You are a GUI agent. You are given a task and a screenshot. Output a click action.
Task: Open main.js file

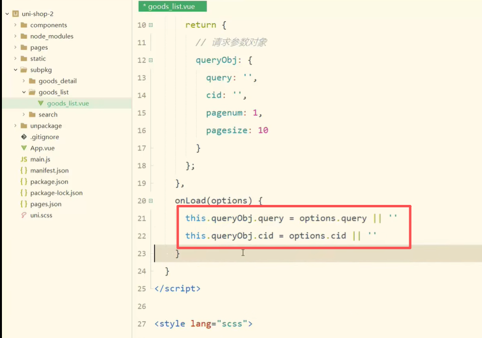[x=40, y=159]
